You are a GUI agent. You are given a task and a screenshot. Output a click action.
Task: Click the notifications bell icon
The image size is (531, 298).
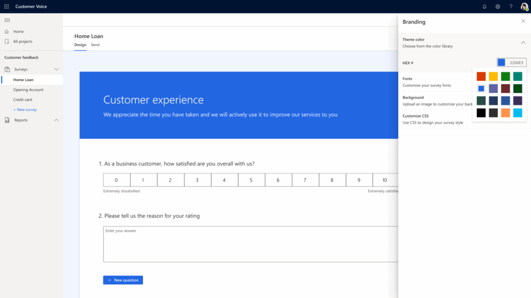click(484, 7)
